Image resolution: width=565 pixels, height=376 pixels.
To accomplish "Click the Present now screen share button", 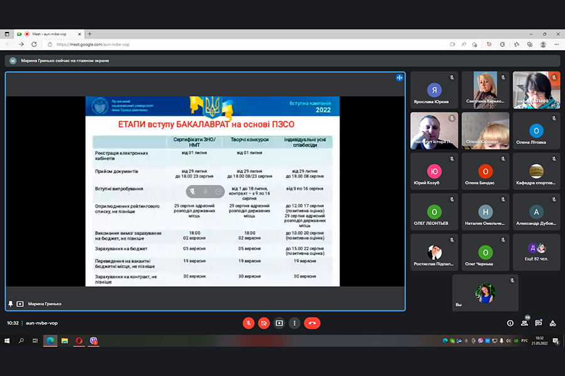I will coord(279,323).
